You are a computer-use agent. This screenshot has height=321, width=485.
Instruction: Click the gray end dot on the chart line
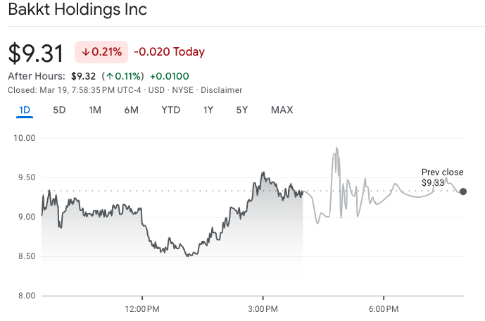(462, 191)
